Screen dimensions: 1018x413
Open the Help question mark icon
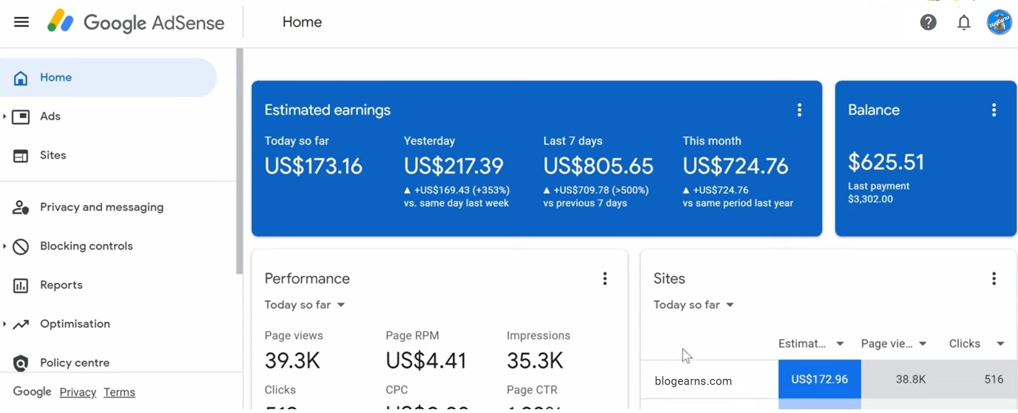tap(928, 22)
